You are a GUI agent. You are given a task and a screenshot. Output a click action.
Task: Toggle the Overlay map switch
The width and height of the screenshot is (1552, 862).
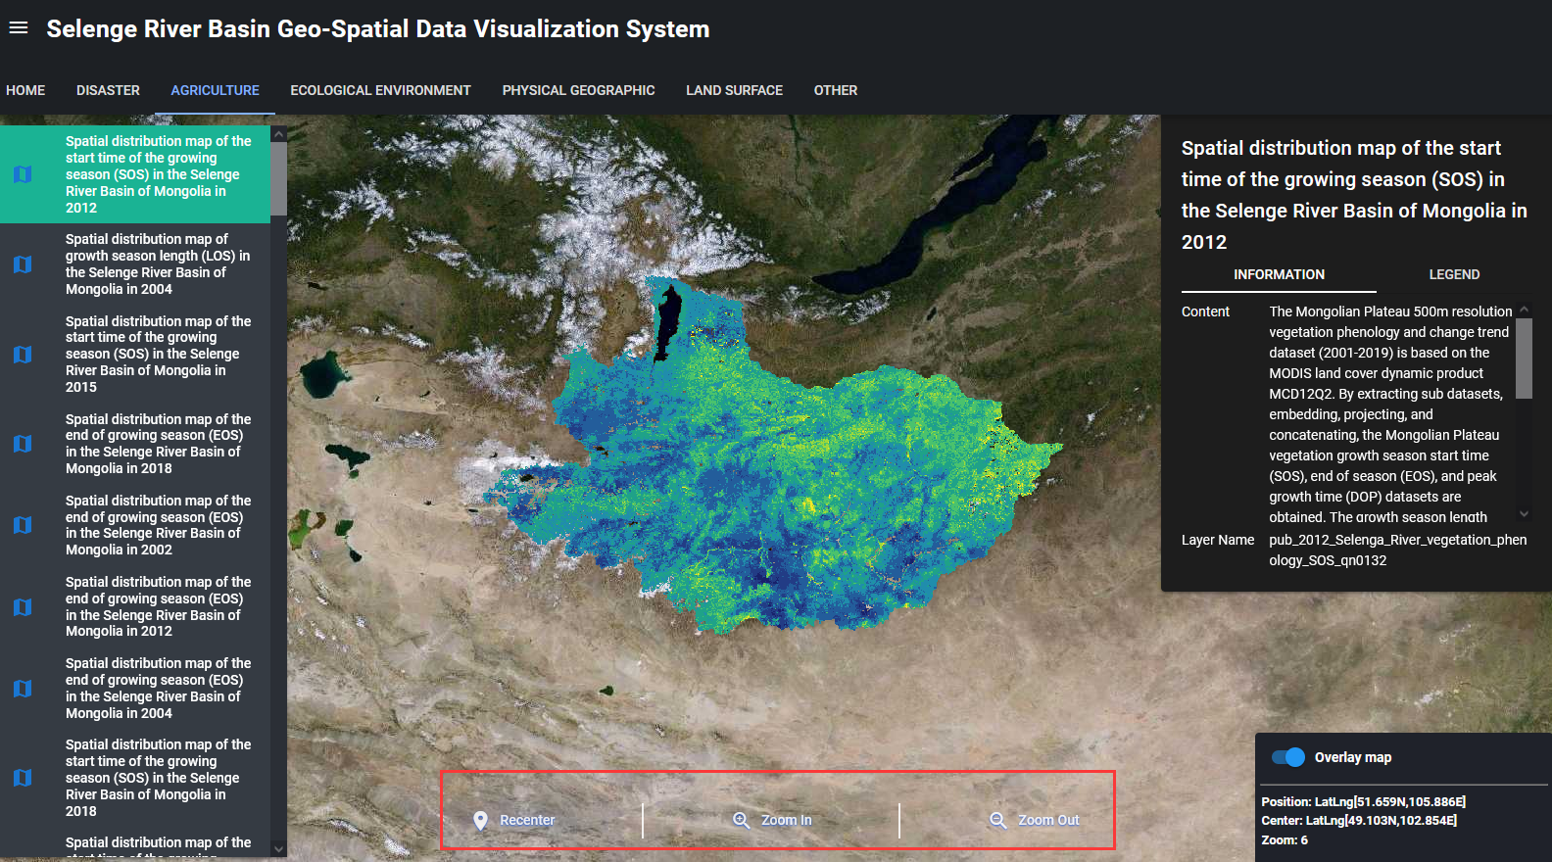(1287, 757)
